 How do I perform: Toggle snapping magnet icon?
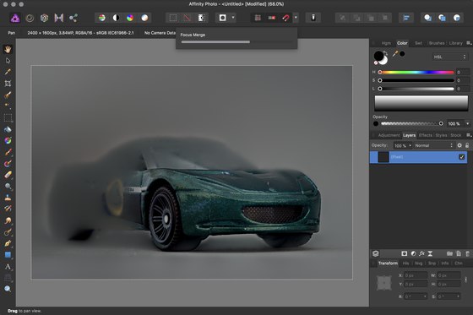pos(285,18)
